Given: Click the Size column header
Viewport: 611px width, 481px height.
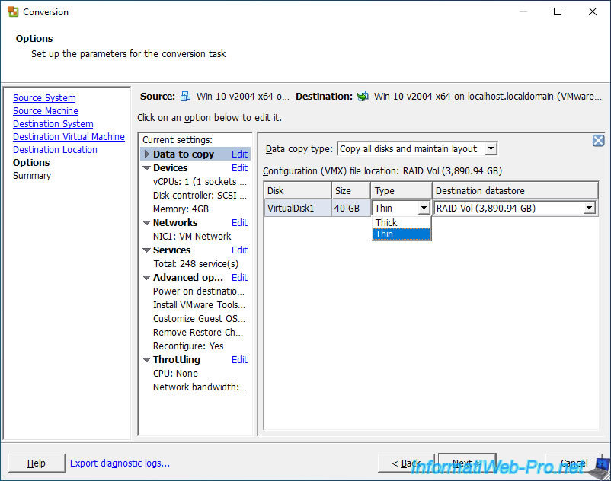Looking at the screenshot, I should (351, 191).
